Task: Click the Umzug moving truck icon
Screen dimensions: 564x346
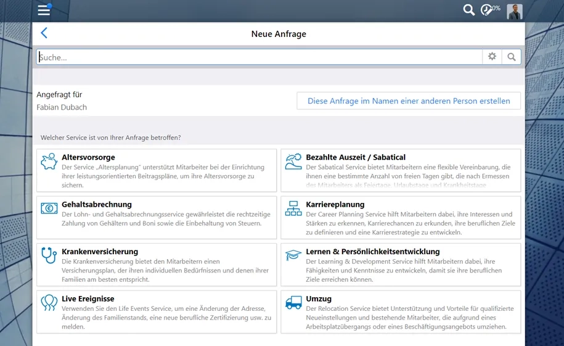Action: coord(293,302)
